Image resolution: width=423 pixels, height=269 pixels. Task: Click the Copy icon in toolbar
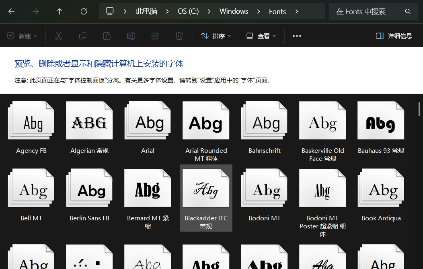tap(82, 36)
